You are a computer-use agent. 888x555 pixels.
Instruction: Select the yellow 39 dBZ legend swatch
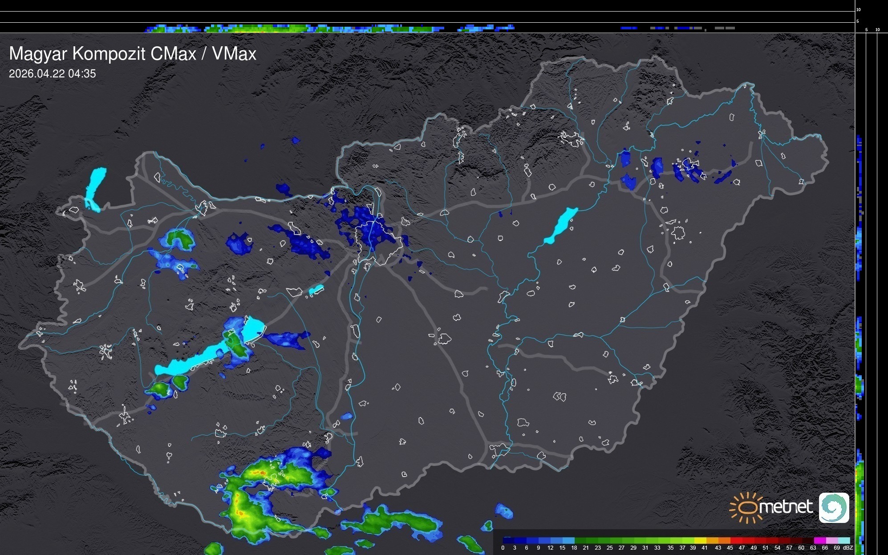(x=700, y=540)
